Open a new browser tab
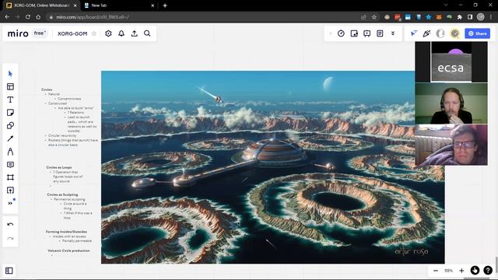Image resolution: width=498 pixels, height=280 pixels. 165,5
